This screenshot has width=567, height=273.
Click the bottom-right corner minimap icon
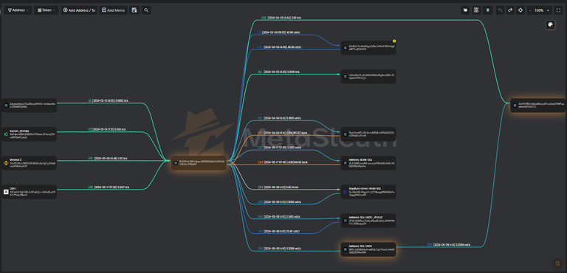(557, 263)
